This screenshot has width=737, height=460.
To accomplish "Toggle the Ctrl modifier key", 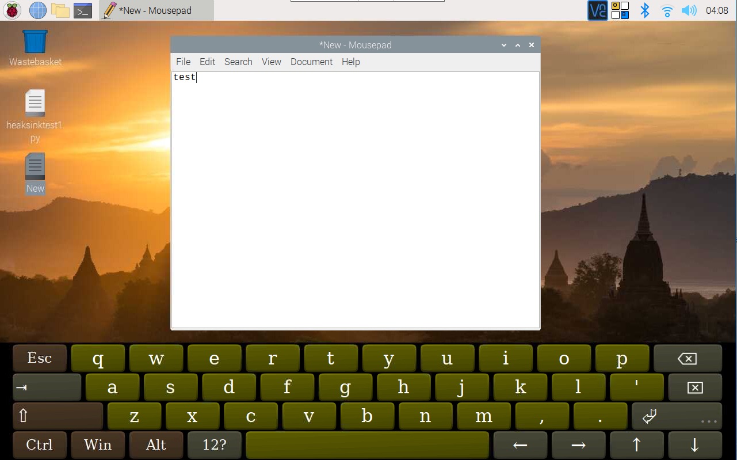I will tap(40, 444).
